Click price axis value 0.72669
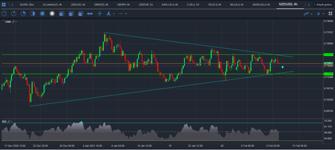 [329, 44]
